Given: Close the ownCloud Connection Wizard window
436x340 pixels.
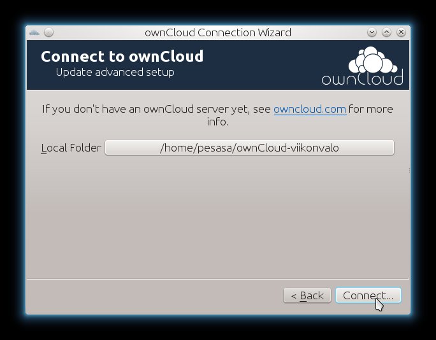Looking at the screenshot, I should 401,32.
